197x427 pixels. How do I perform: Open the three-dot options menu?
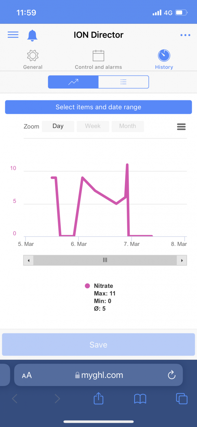185,35
